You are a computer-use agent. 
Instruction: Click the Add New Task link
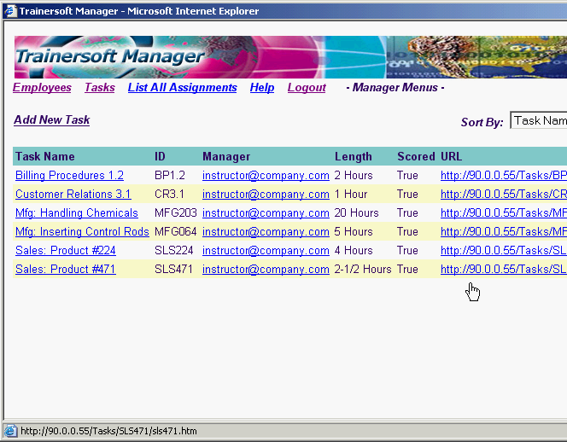click(x=52, y=120)
